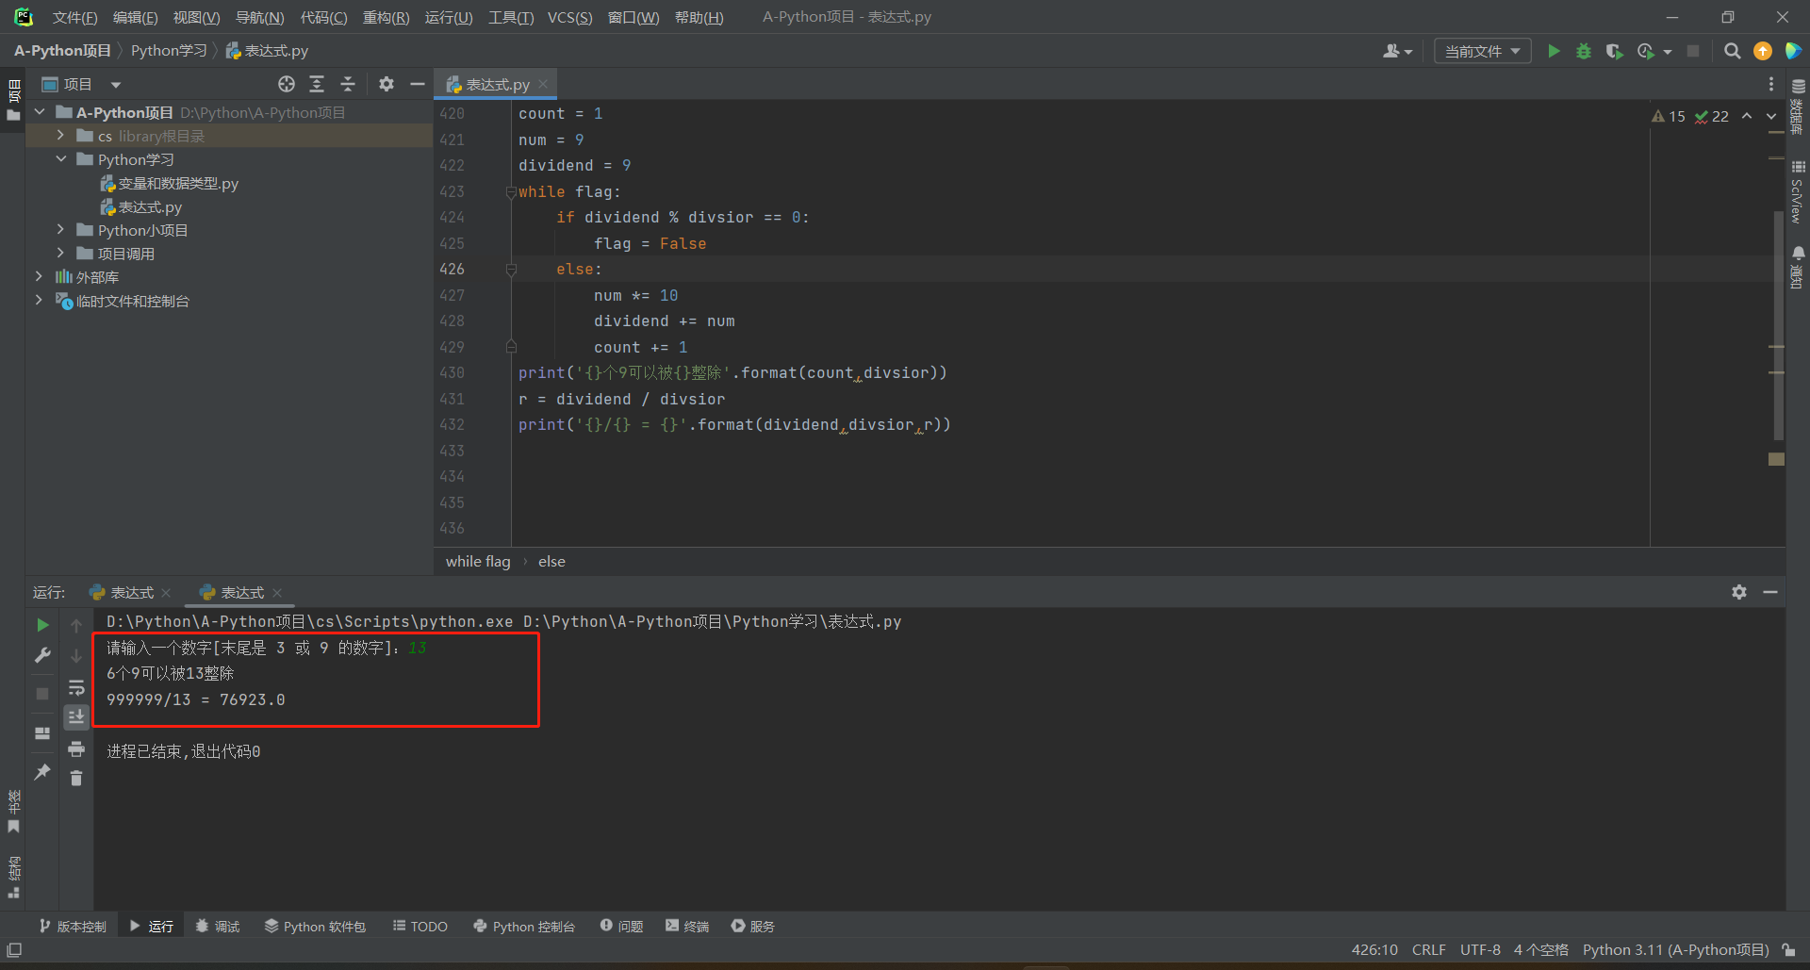This screenshot has height=970, width=1810.
Task: Click the print icon in run console
Action: tap(76, 749)
